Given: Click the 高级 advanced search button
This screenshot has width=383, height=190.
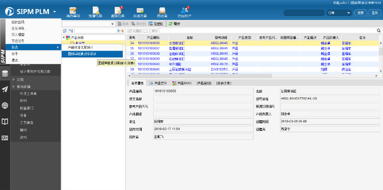Looking at the screenshot, I should click(374, 13).
